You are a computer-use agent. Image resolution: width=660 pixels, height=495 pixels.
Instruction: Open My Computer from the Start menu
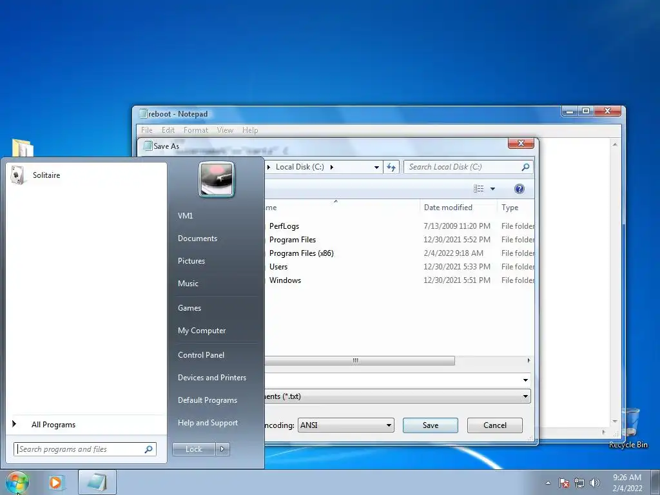coord(202,331)
